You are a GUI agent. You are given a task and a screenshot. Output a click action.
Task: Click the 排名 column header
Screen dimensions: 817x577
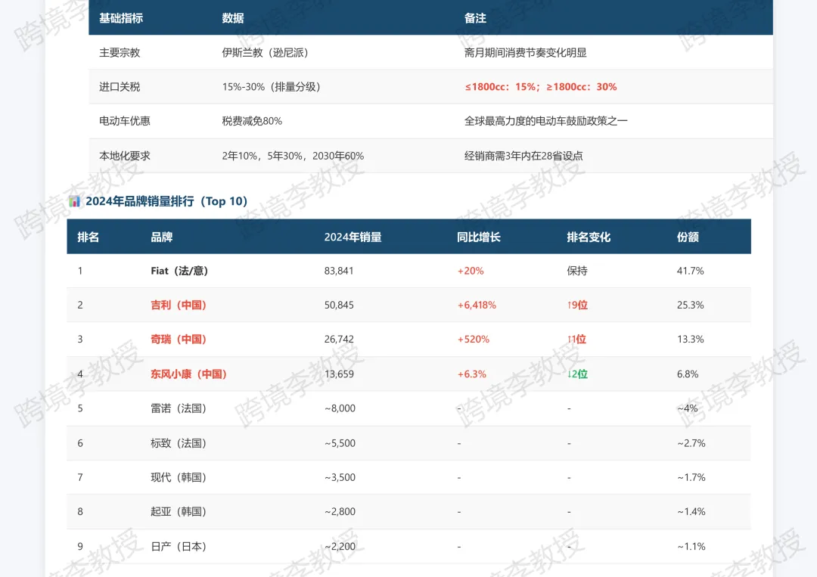[x=88, y=237]
